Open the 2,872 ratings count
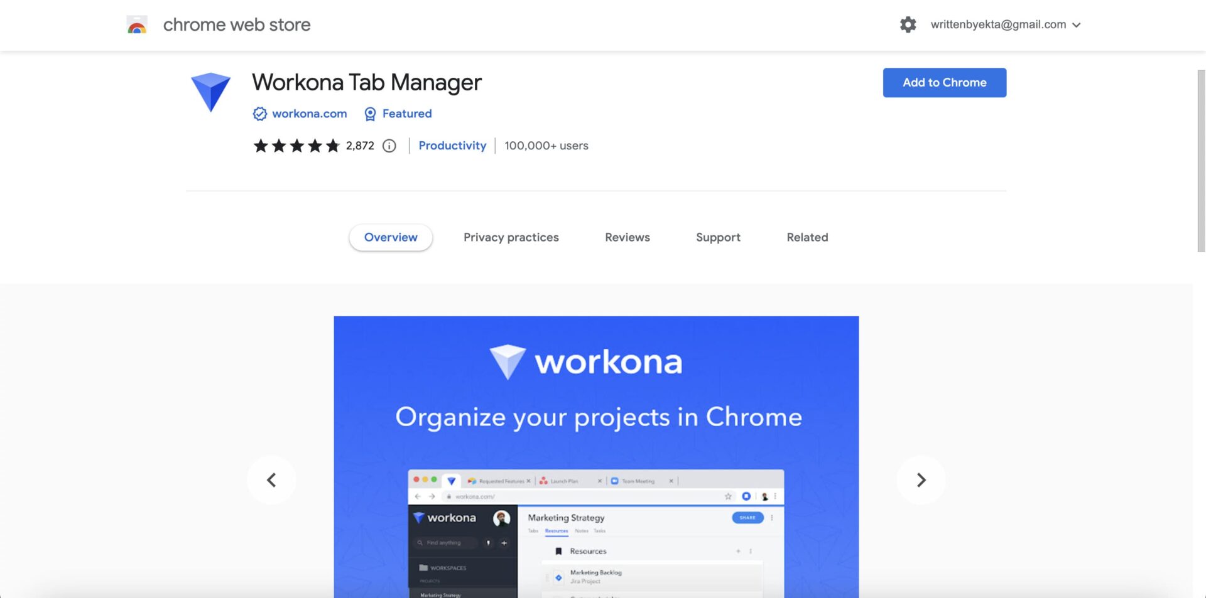This screenshot has width=1206, height=598. tap(360, 146)
